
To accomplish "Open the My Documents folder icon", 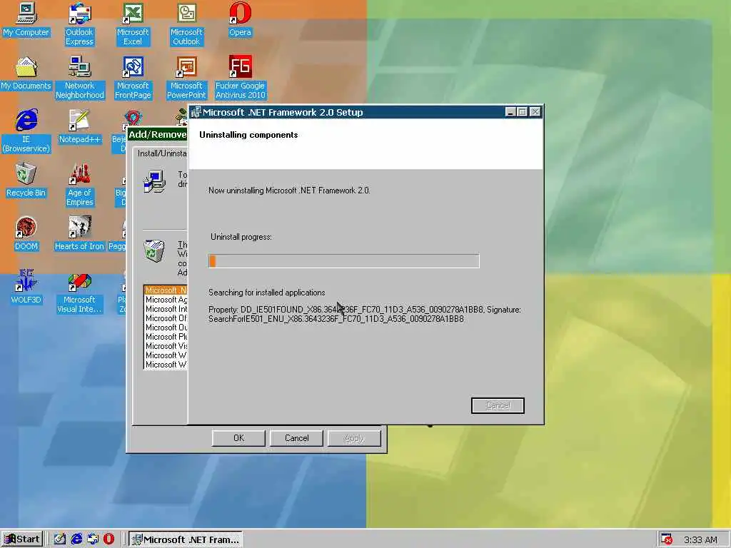I will 26,73.
